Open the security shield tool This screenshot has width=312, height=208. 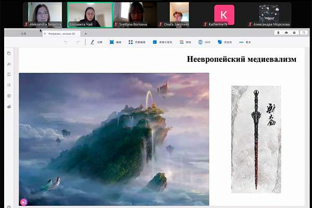click(x=225, y=42)
